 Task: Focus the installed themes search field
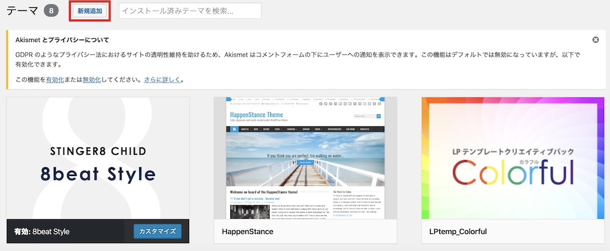(190, 11)
